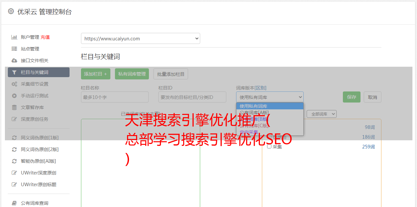Image resolution: width=417 pixels, height=207 pixels.
Task: Click the 词库版本 select box showing 使用私有词库
Action: point(270,97)
